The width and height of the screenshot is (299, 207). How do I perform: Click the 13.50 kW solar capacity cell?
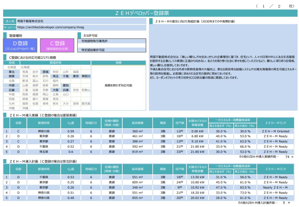pos(198,177)
